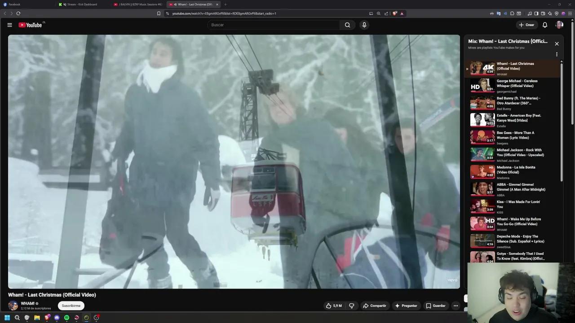Open the account avatar menu
Image resolution: width=575 pixels, height=323 pixels.
559,25
